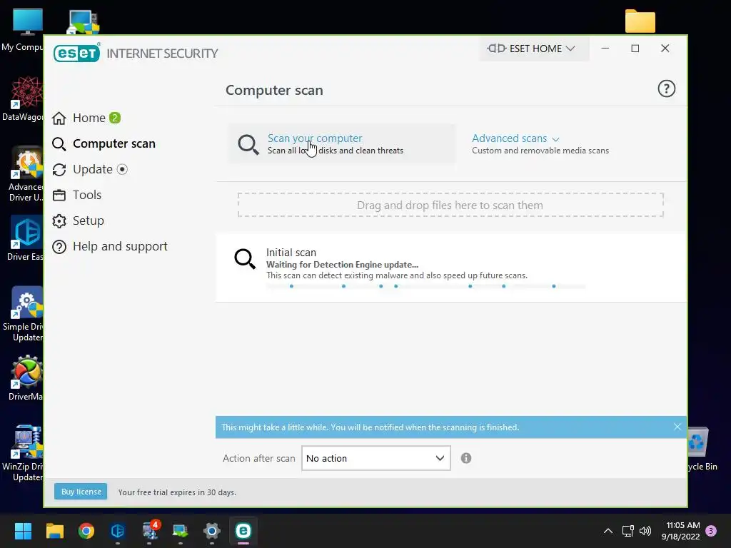Click the Home house icon
Screen dimensions: 731x548
59,118
